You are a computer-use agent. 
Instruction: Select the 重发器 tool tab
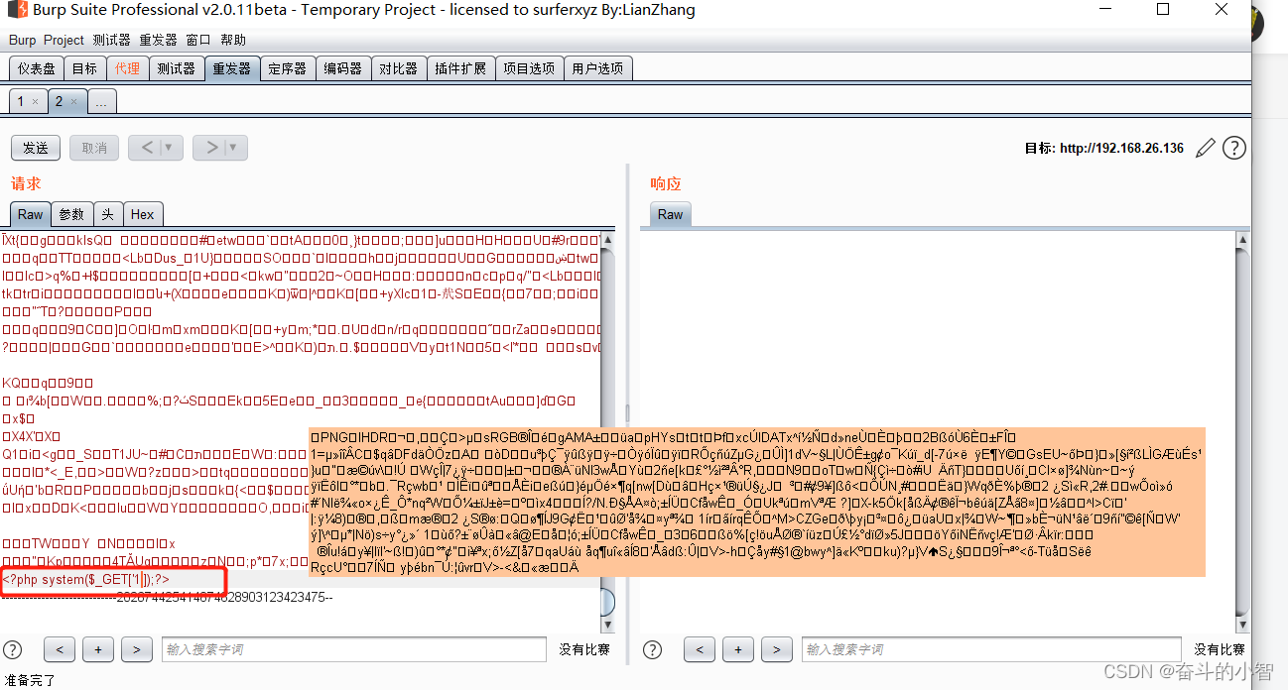point(232,68)
